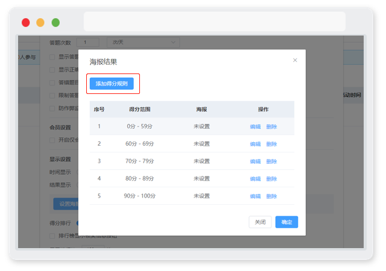This screenshot has width=386, height=271.
Task: Delete the 70分 - 79分 rule
Action: point(271,161)
